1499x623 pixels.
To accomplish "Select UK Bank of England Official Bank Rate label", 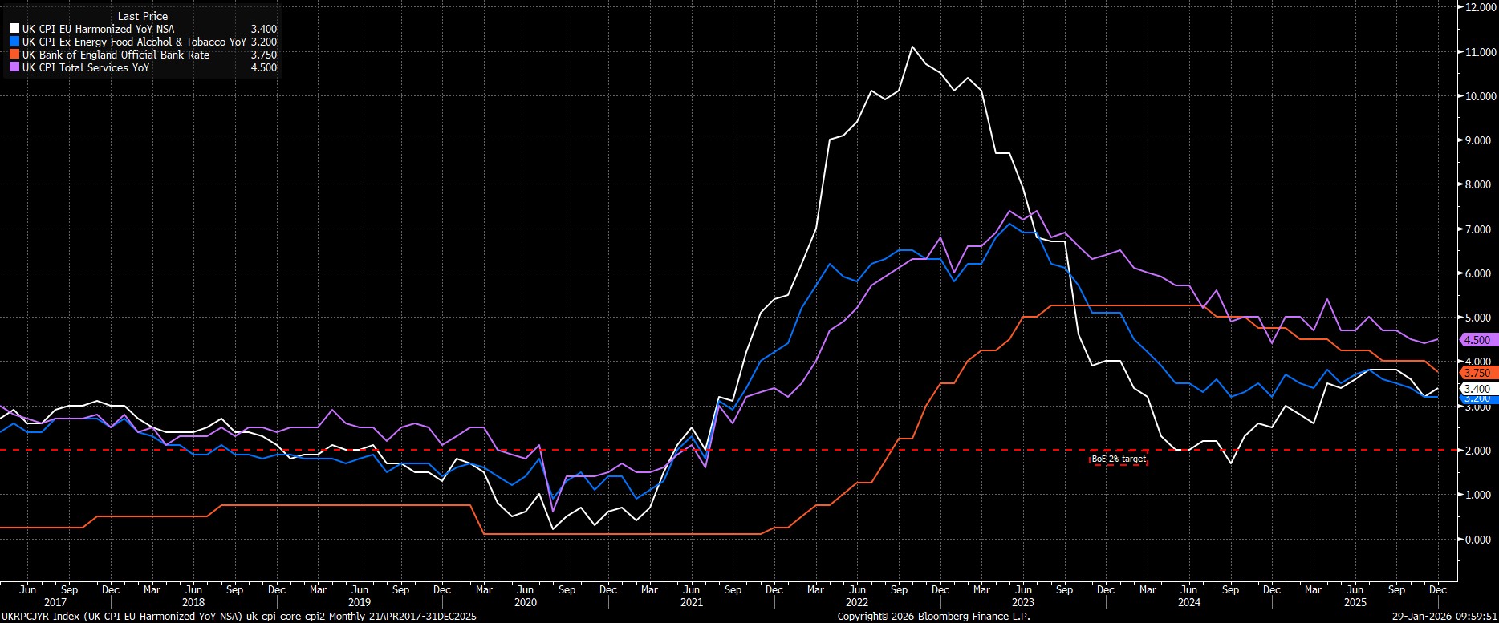I will pos(116,55).
